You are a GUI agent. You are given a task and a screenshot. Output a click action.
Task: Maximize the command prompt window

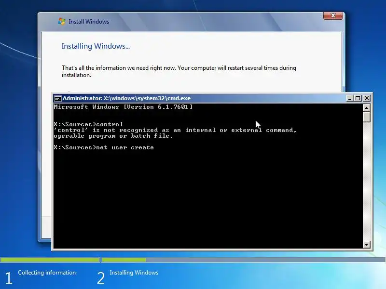[x=358, y=98]
